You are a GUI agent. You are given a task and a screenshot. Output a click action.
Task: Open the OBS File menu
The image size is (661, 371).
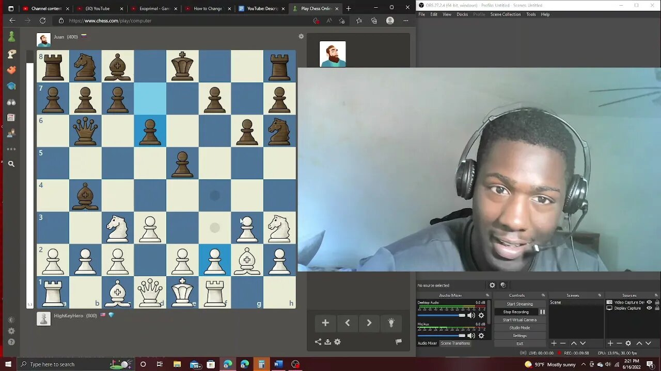(x=422, y=14)
